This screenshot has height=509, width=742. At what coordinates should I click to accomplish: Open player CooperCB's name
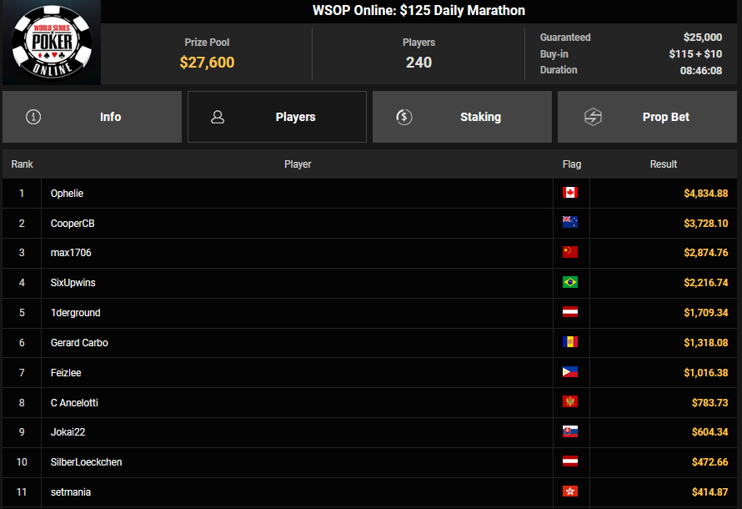point(73,224)
